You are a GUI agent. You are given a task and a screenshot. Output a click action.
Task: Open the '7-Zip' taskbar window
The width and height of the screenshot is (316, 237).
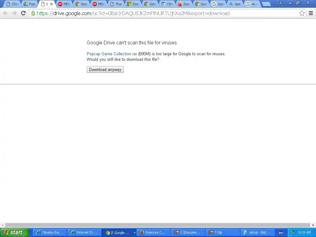(x=223, y=233)
